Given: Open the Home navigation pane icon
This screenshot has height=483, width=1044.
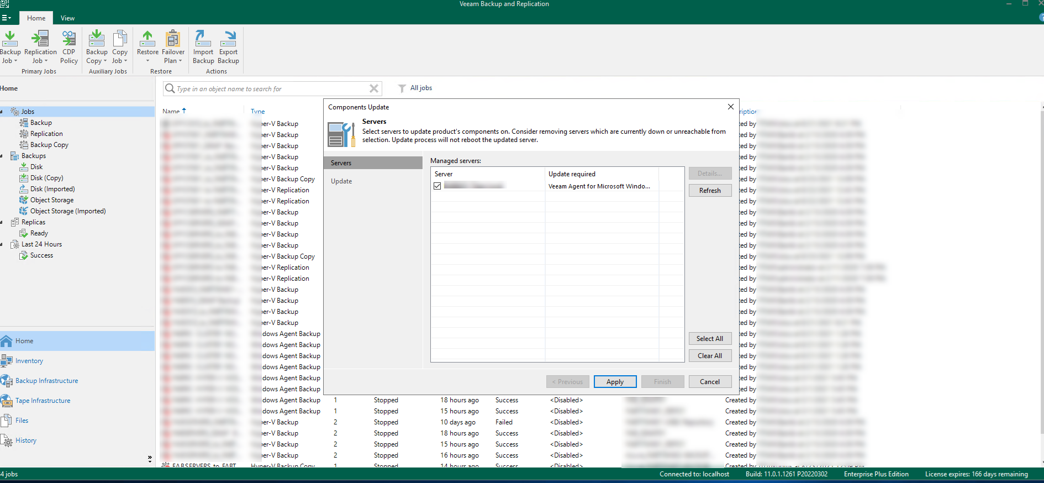Looking at the screenshot, I should [x=7, y=341].
